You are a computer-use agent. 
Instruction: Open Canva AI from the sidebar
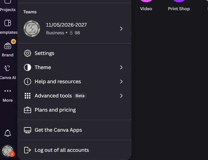click(7, 68)
